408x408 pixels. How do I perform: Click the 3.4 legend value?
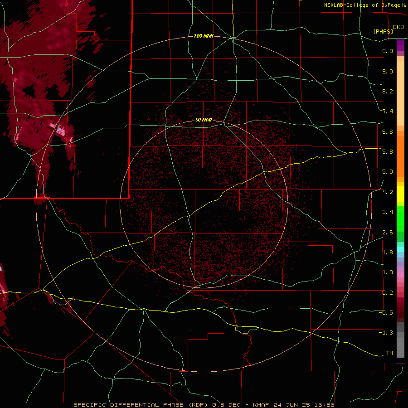[x=388, y=212]
